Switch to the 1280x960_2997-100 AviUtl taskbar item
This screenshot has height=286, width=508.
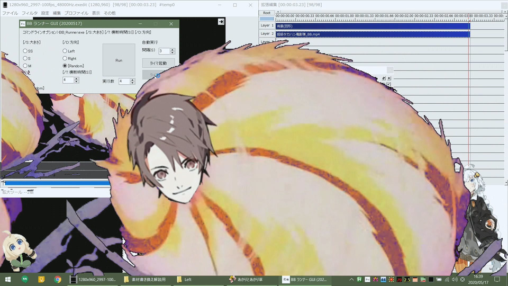pyautogui.click(x=93, y=279)
